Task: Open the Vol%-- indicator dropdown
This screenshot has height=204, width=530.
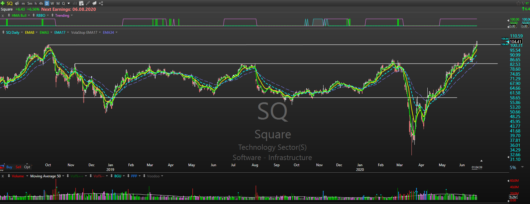Action: tap(107, 176)
